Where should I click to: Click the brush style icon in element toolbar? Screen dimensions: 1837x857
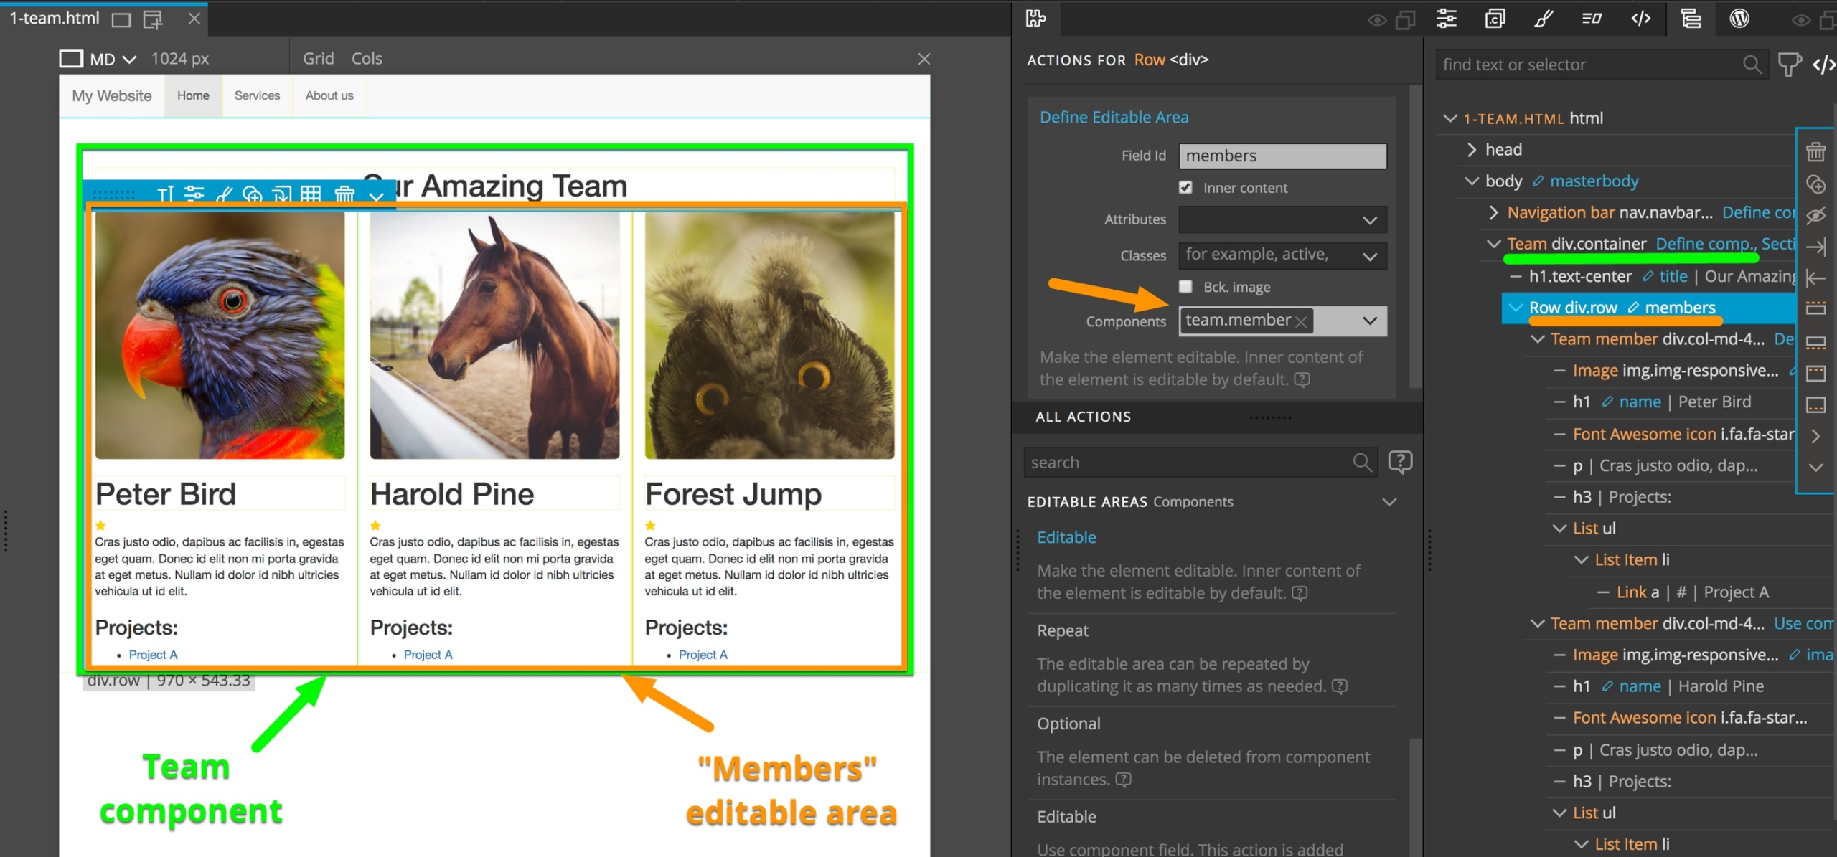coord(224,194)
